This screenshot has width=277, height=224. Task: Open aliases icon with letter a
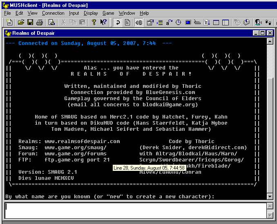click(169, 22)
